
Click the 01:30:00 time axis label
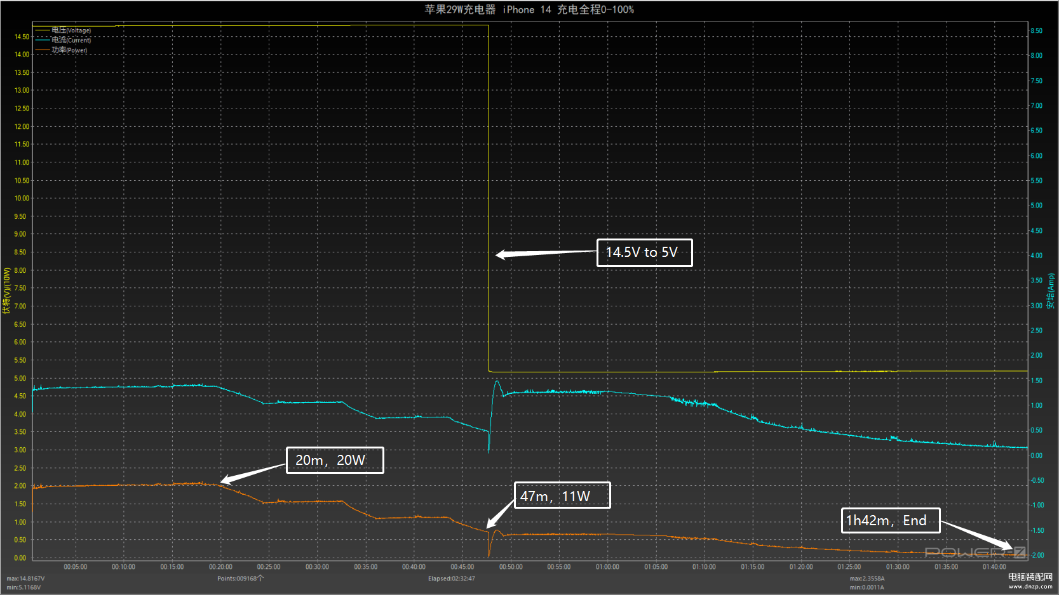898,567
